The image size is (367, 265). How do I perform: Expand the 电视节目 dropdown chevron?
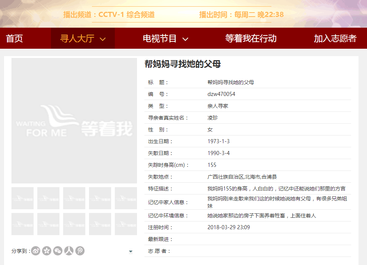[x=186, y=39]
